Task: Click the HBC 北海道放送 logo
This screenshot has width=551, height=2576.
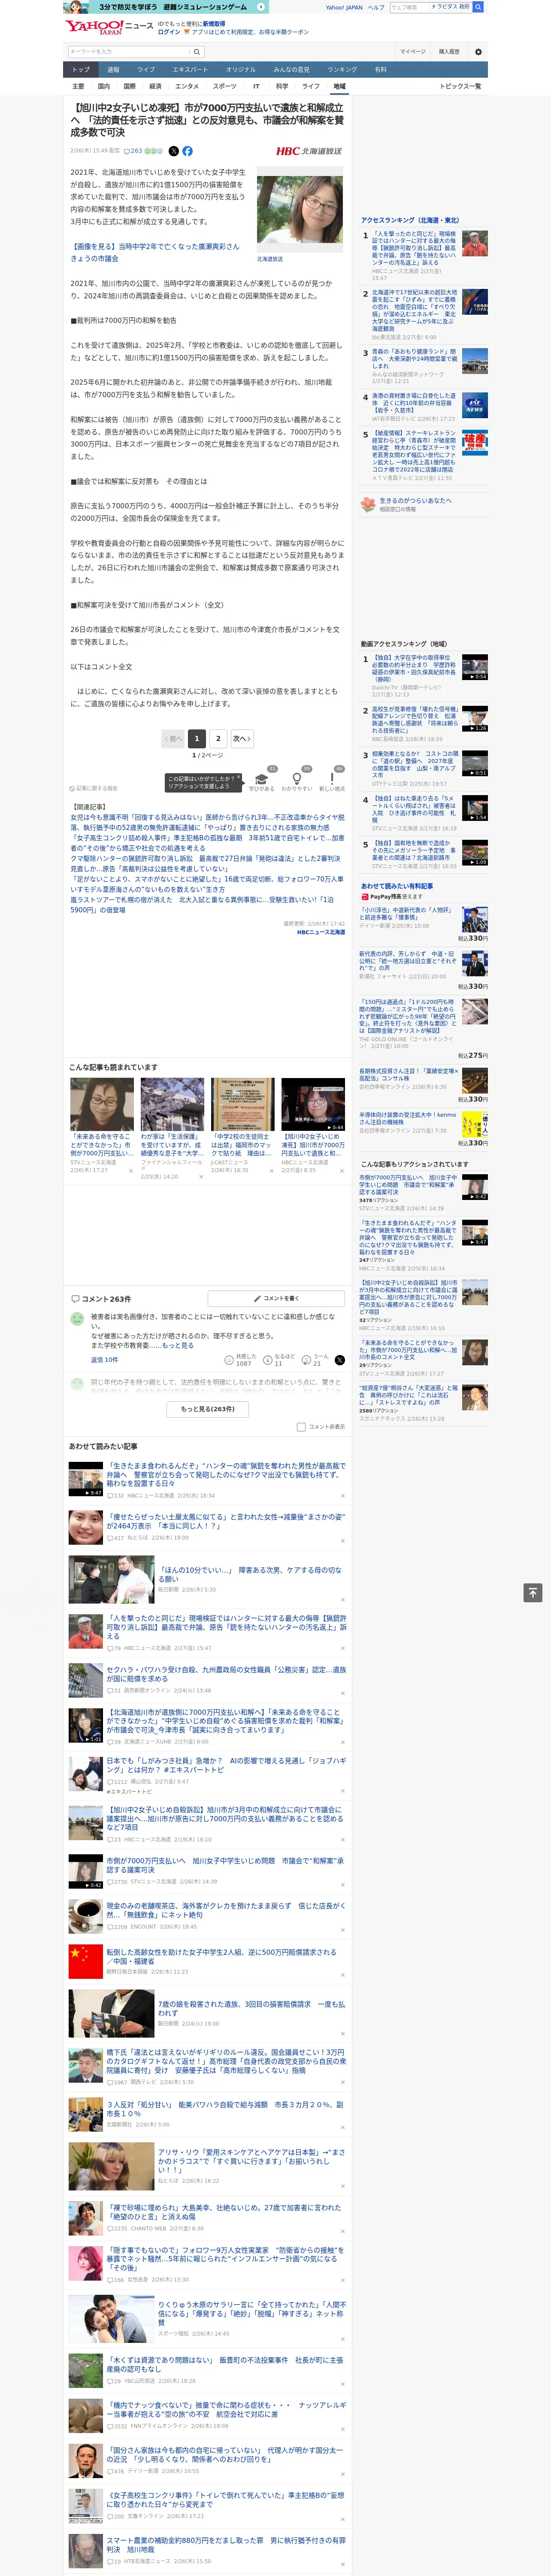Action: (x=309, y=151)
